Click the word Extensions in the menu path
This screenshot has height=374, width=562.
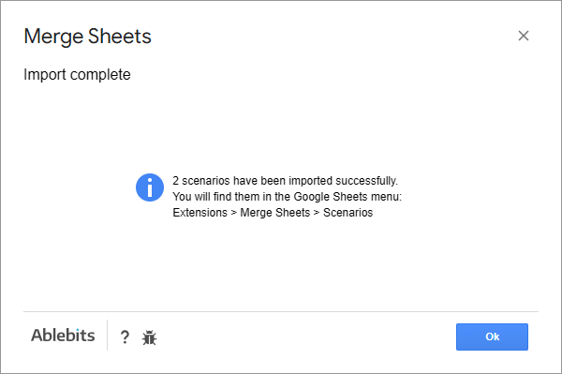200,212
